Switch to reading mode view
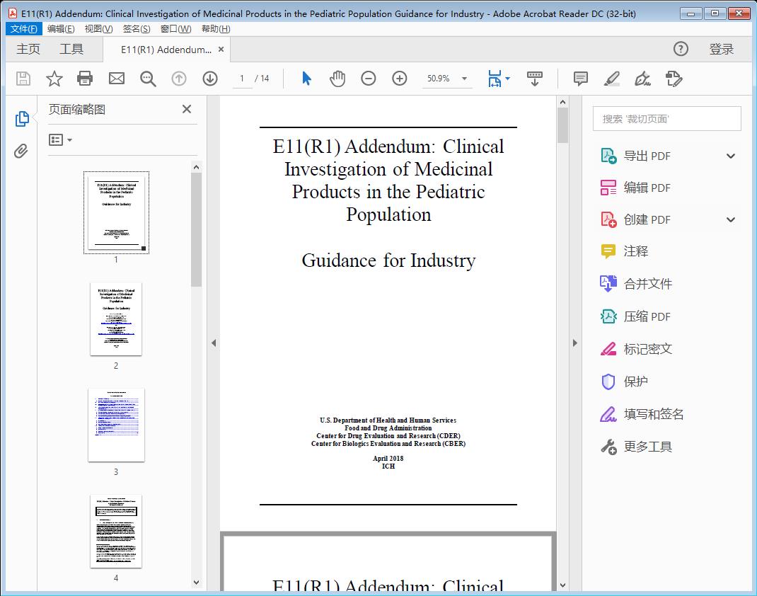The image size is (757, 596). point(535,79)
